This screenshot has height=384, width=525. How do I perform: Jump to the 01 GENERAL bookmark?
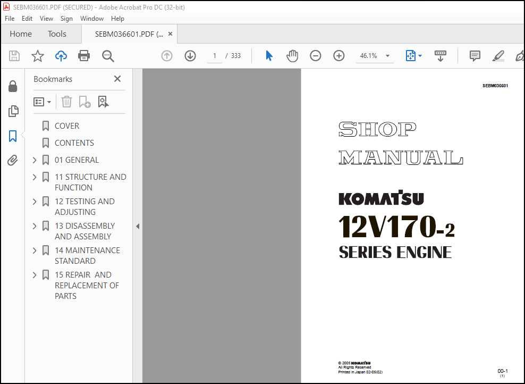pyautogui.click(x=77, y=160)
